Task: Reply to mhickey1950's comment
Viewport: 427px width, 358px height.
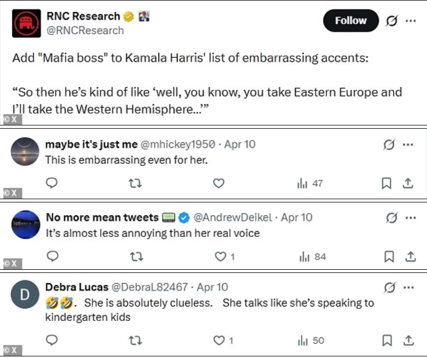Action: point(52,184)
